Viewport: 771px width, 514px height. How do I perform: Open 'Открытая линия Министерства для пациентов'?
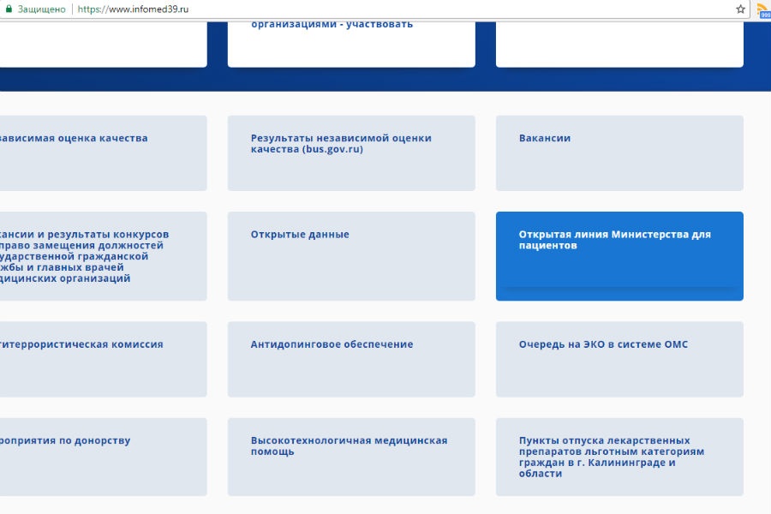click(x=619, y=255)
